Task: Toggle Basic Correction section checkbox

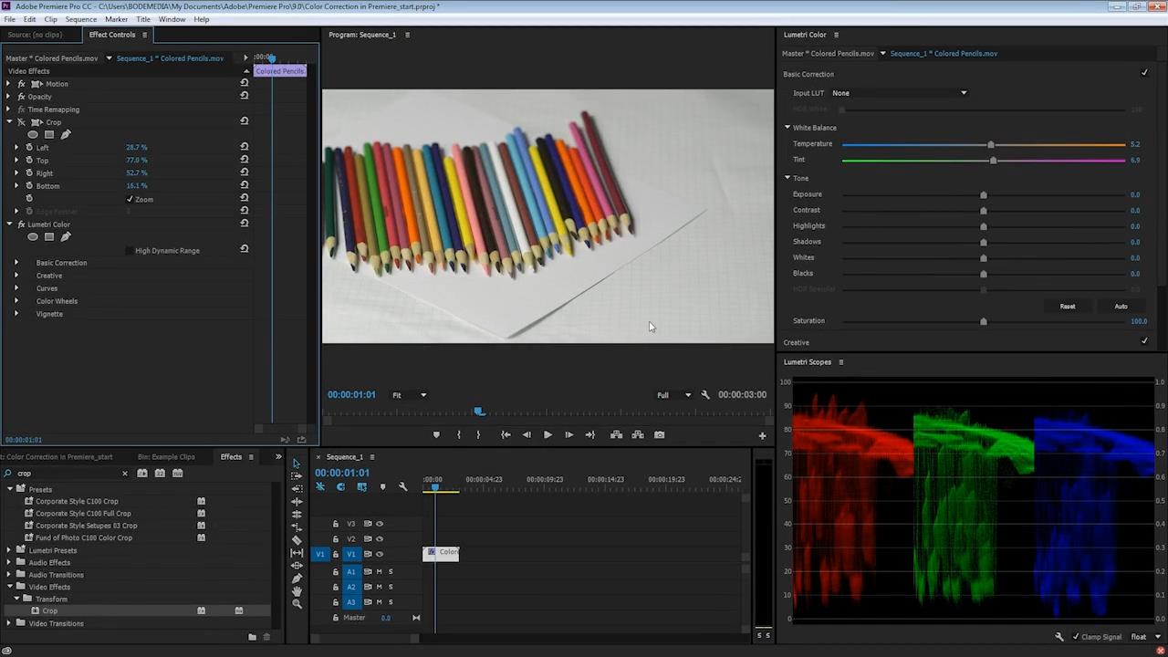Action: click(x=1144, y=73)
